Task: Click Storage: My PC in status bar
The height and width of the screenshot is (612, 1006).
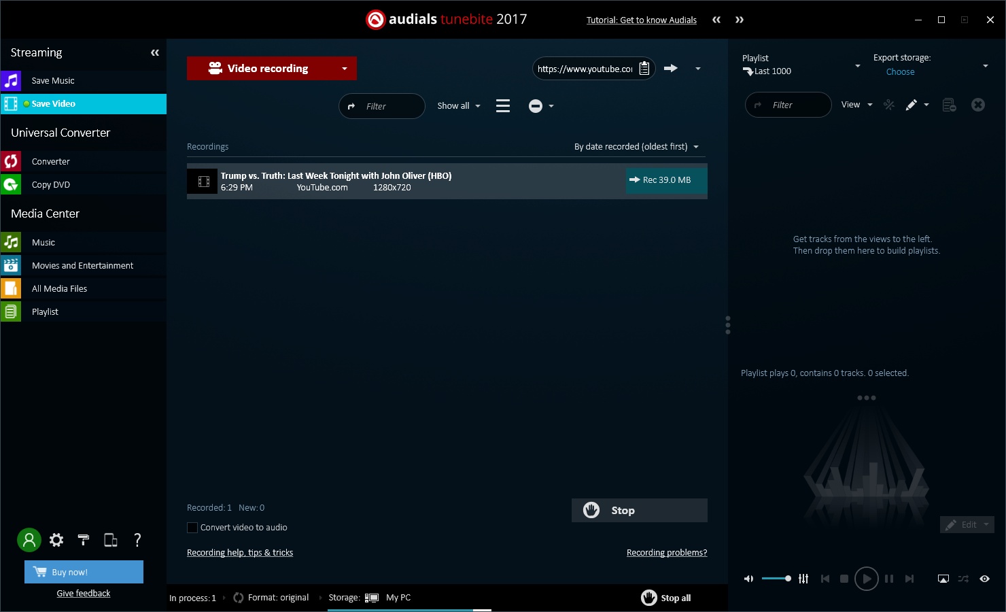Action: click(x=370, y=598)
